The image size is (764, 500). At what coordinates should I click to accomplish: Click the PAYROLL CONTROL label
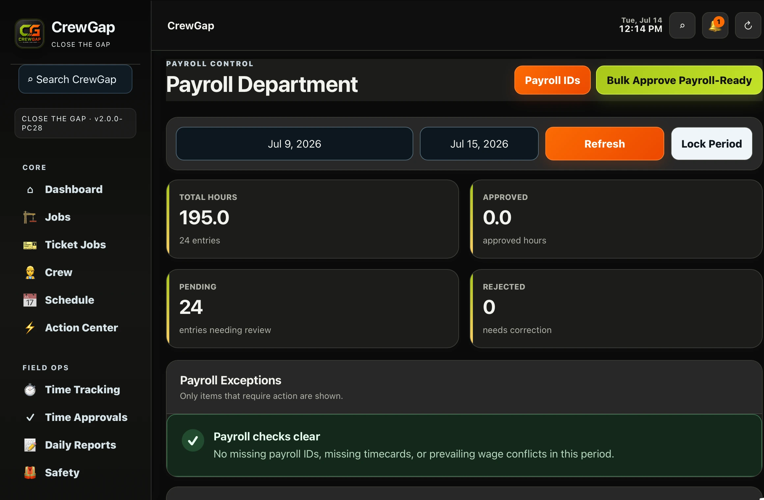coord(210,64)
